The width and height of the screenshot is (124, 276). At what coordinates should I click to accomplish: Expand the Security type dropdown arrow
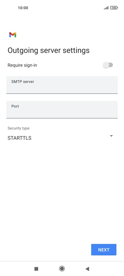(x=111, y=136)
